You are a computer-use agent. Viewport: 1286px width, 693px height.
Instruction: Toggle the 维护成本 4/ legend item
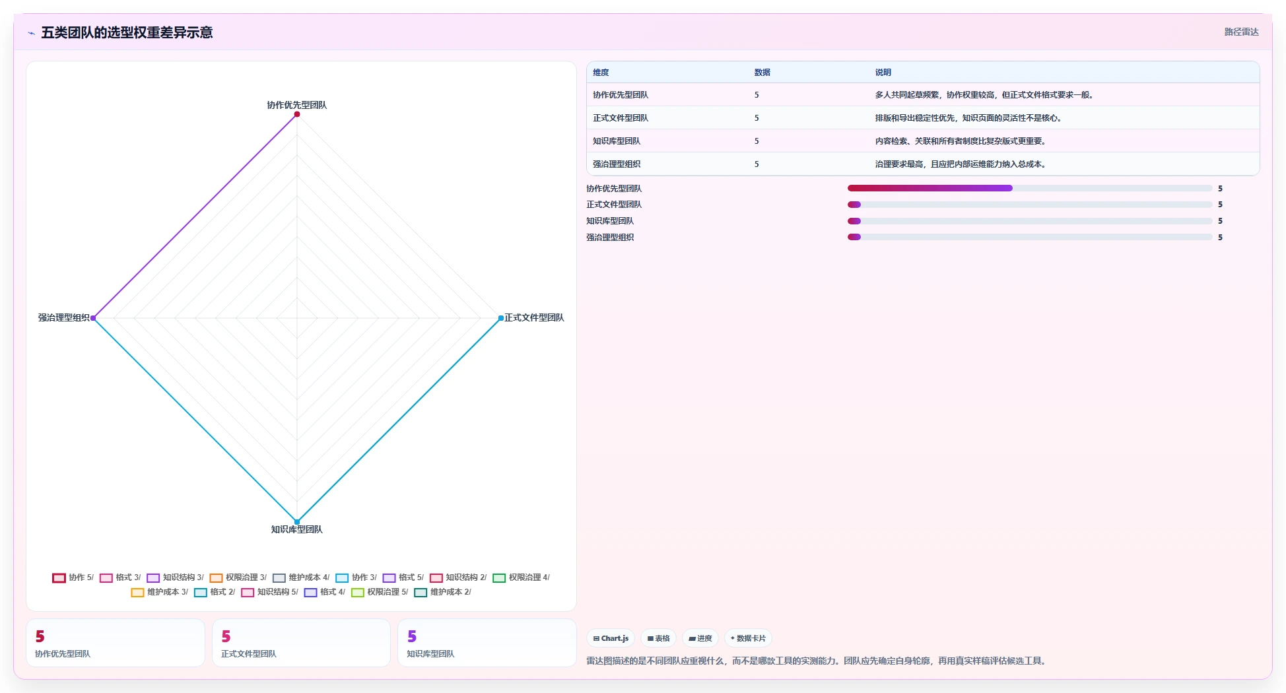pyautogui.click(x=301, y=577)
